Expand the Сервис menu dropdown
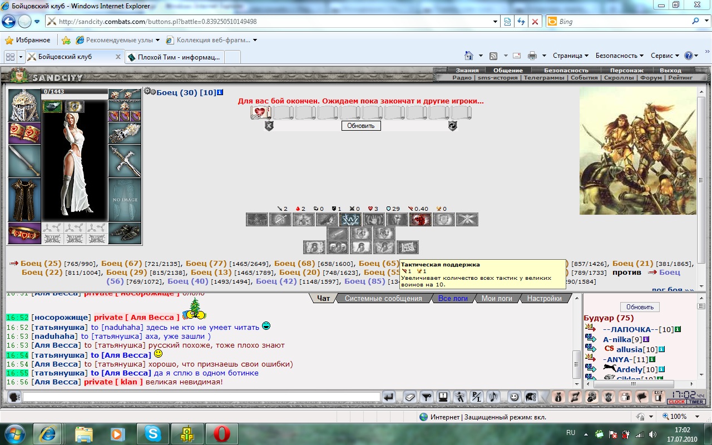The image size is (712, 445). pyautogui.click(x=665, y=56)
